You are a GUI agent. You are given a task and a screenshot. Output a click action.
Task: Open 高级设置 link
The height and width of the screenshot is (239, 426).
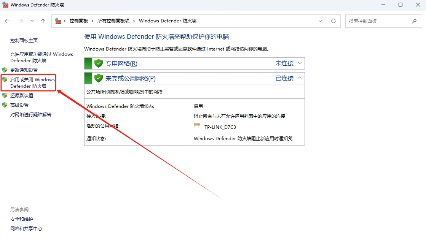(x=19, y=105)
